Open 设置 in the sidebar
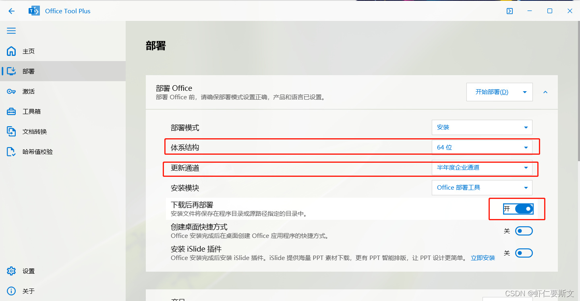This screenshot has height=301, width=580. (63, 271)
